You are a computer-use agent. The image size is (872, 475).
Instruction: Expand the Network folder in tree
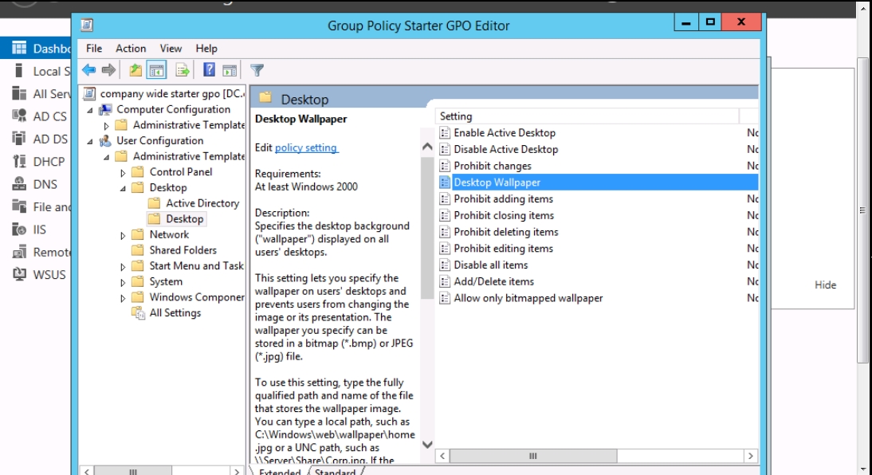(x=123, y=235)
